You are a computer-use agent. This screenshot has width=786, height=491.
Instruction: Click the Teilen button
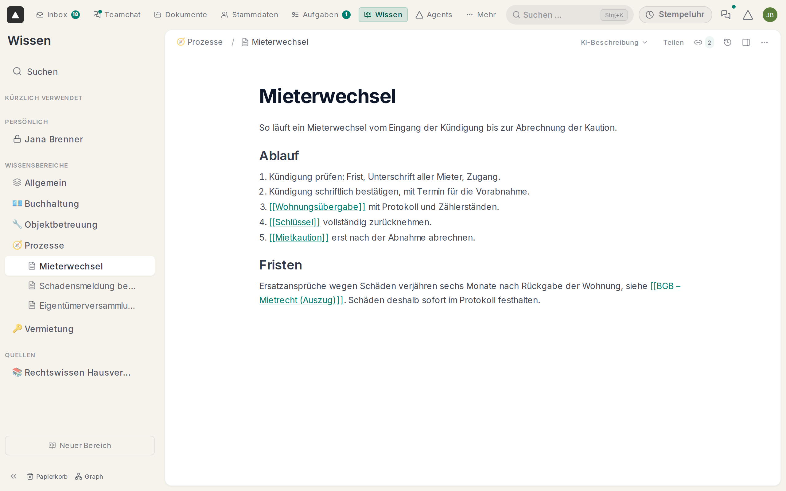[x=673, y=42]
